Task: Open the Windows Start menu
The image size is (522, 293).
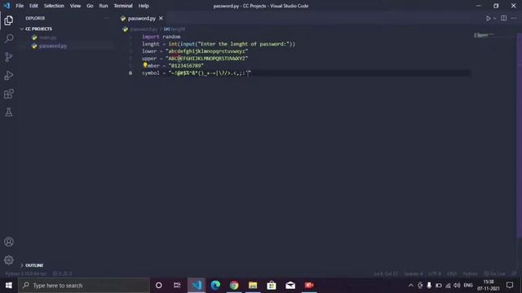Action: tap(9, 286)
